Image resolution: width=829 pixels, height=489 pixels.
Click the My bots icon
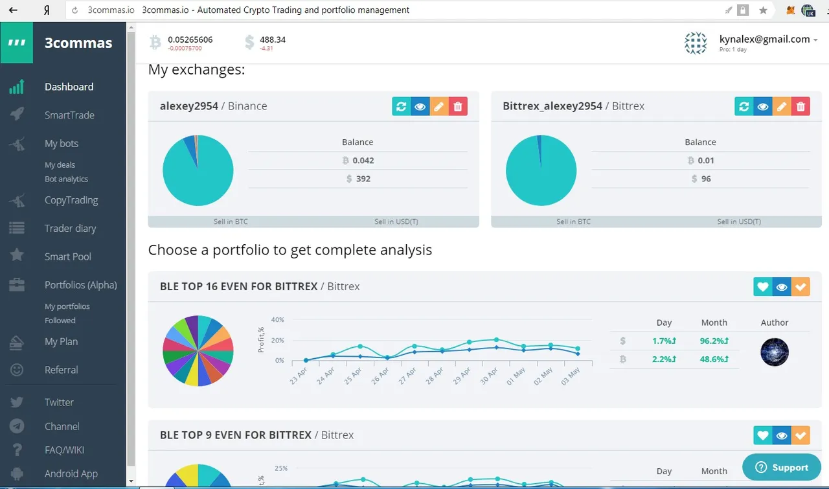click(17, 144)
